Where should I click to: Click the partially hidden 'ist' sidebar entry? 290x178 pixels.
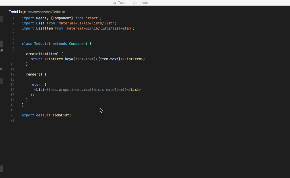tap(1, 50)
